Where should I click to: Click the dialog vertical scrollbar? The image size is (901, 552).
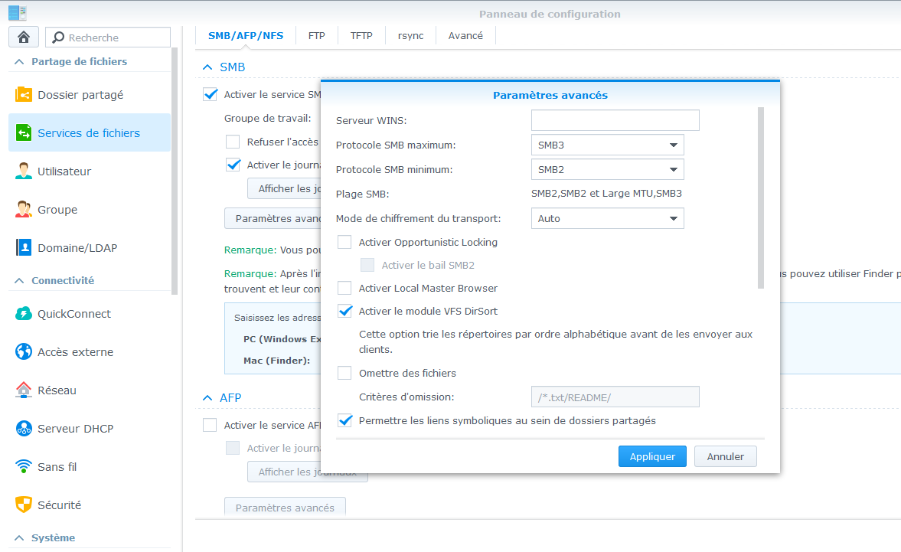pos(761,198)
